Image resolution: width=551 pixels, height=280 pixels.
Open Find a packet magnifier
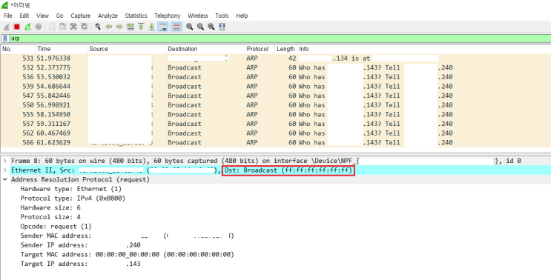click(98, 27)
